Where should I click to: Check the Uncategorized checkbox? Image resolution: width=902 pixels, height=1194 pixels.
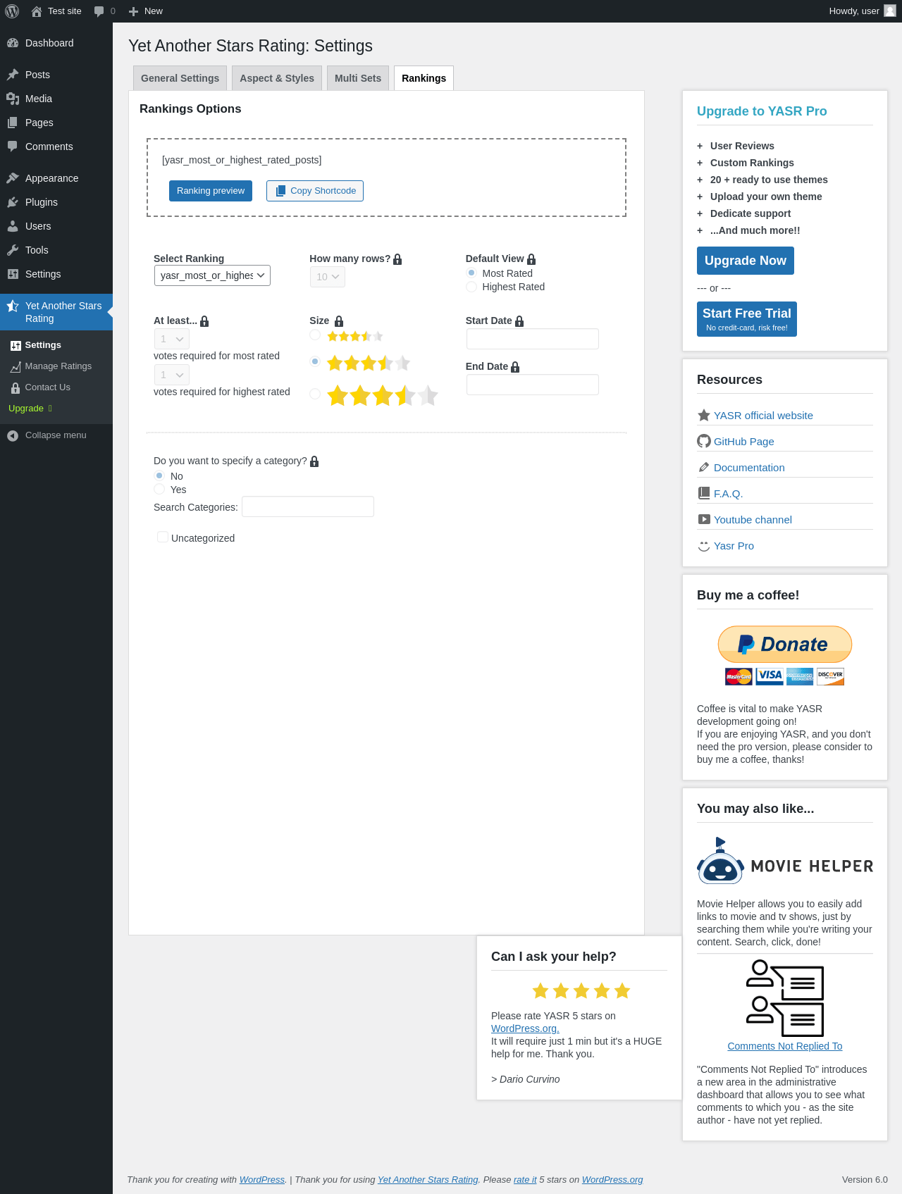click(x=163, y=537)
